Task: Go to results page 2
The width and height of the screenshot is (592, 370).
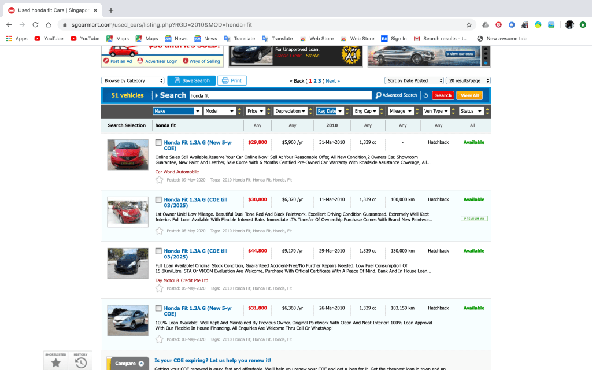Action: click(x=315, y=81)
